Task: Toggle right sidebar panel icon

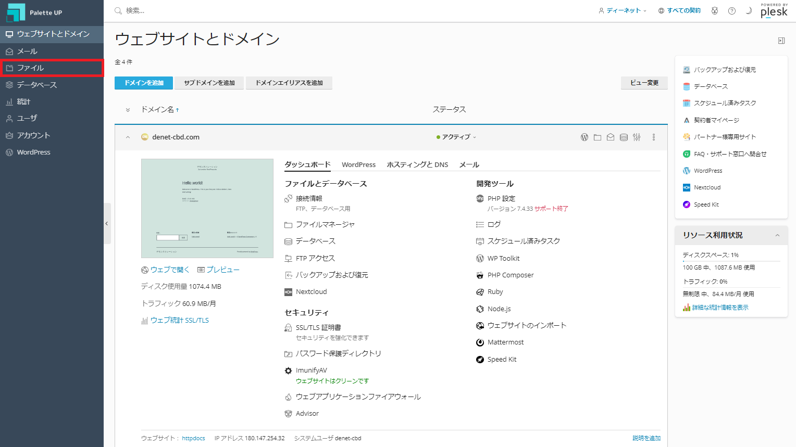Action: pos(781,41)
